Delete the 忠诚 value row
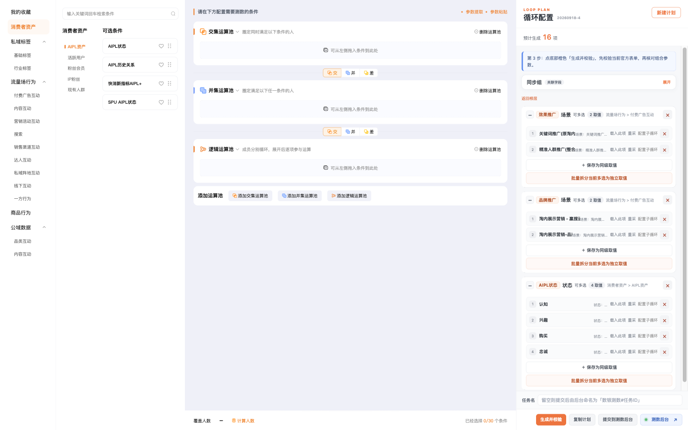Image resolution: width=688 pixels, height=430 pixels. pyautogui.click(x=665, y=352)
